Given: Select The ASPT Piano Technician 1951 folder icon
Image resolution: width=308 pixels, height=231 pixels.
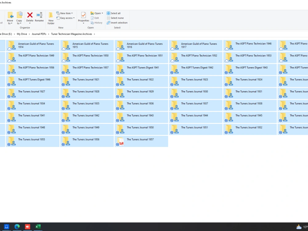Looking at the screenshot, I should click(x=120, y=57).
